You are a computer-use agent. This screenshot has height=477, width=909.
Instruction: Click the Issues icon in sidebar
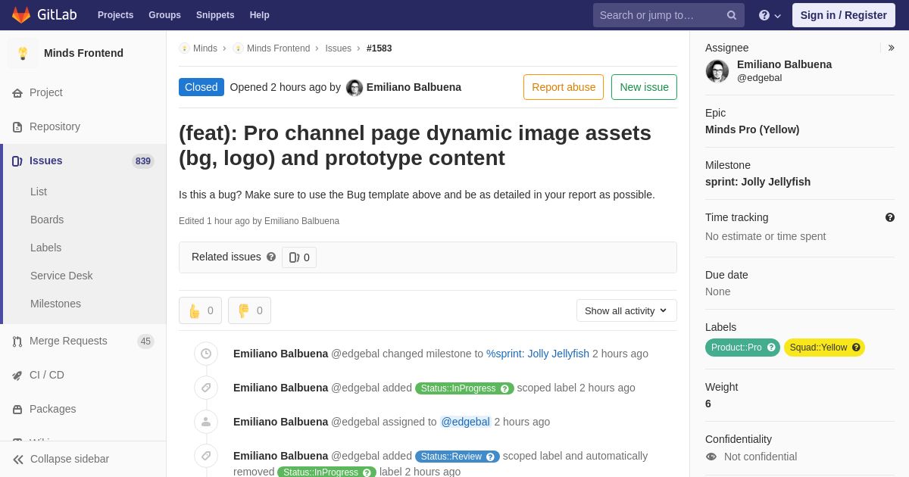click(x=17, y=161)
